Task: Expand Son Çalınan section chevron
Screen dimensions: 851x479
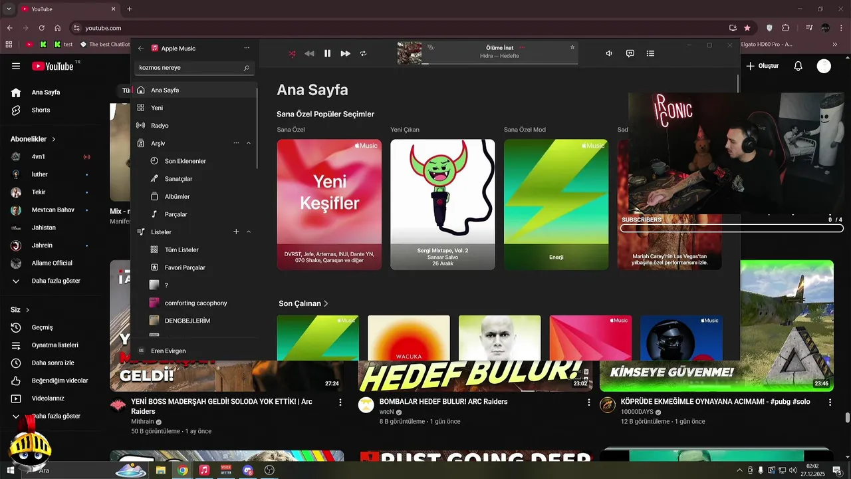Action: pyautogui.click(x=326, y=303)
